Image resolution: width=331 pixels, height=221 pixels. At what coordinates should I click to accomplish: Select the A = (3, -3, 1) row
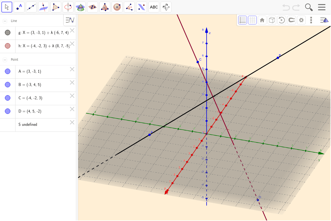(38, 72)
